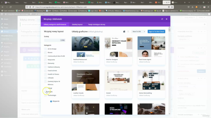Viewport: 211px width, 118px height.
Task: Check the Lifestyle category
Action: pos(45,78)
